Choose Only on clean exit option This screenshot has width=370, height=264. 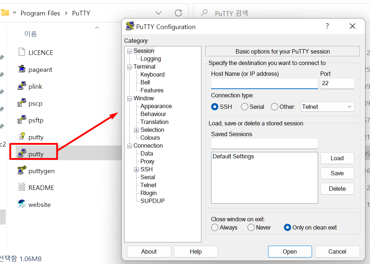[287, 227]
